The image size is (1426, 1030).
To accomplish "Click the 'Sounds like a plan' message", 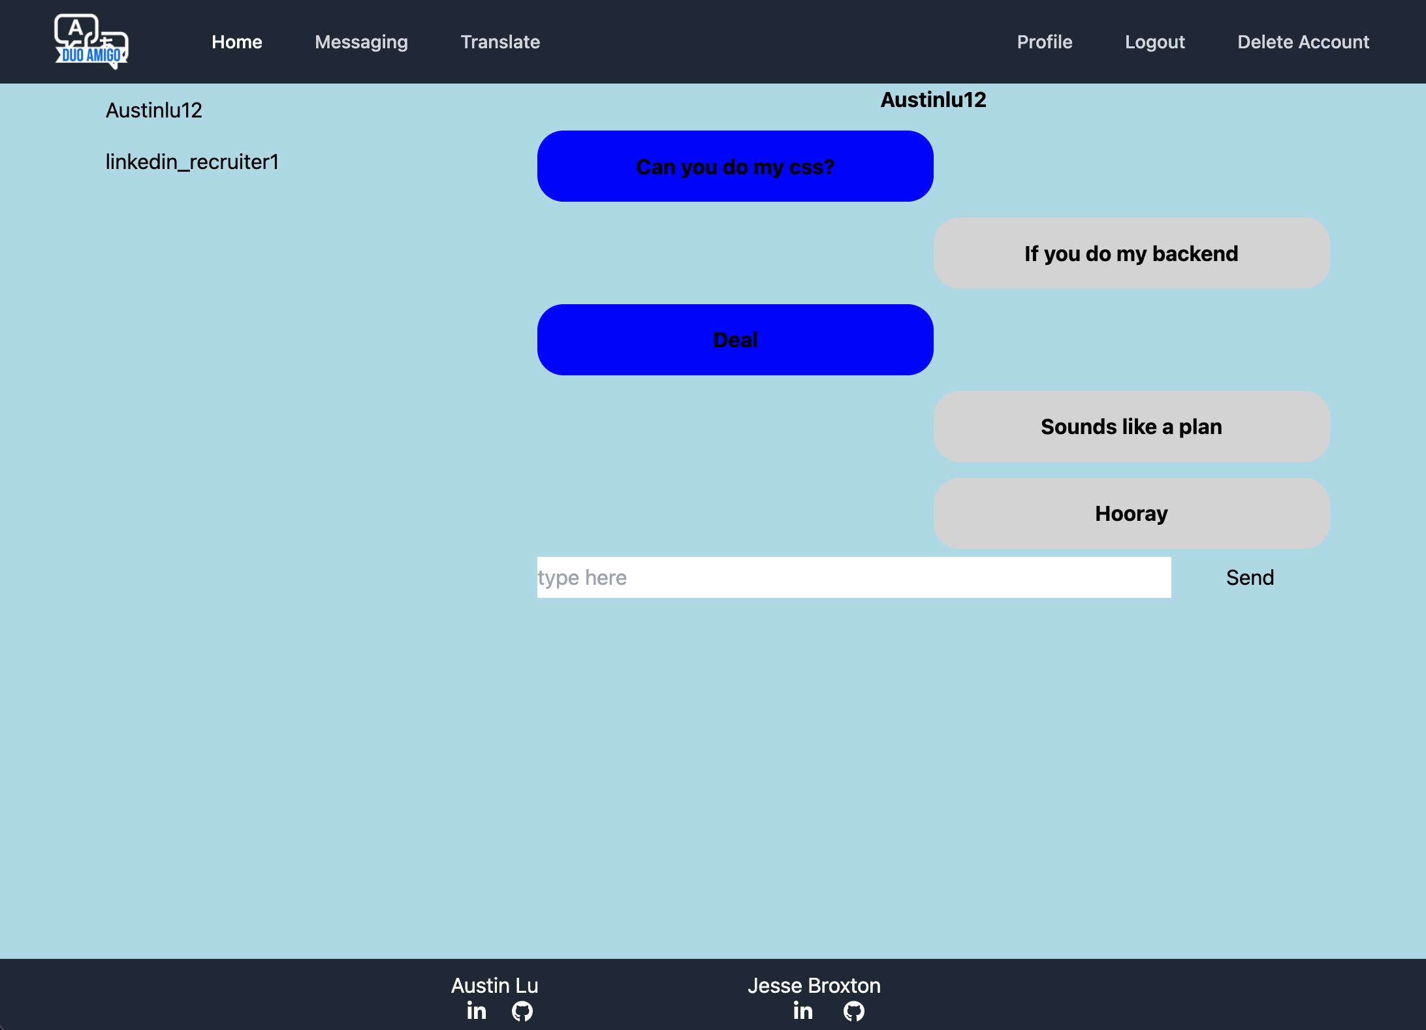I will coord(1131,427).
